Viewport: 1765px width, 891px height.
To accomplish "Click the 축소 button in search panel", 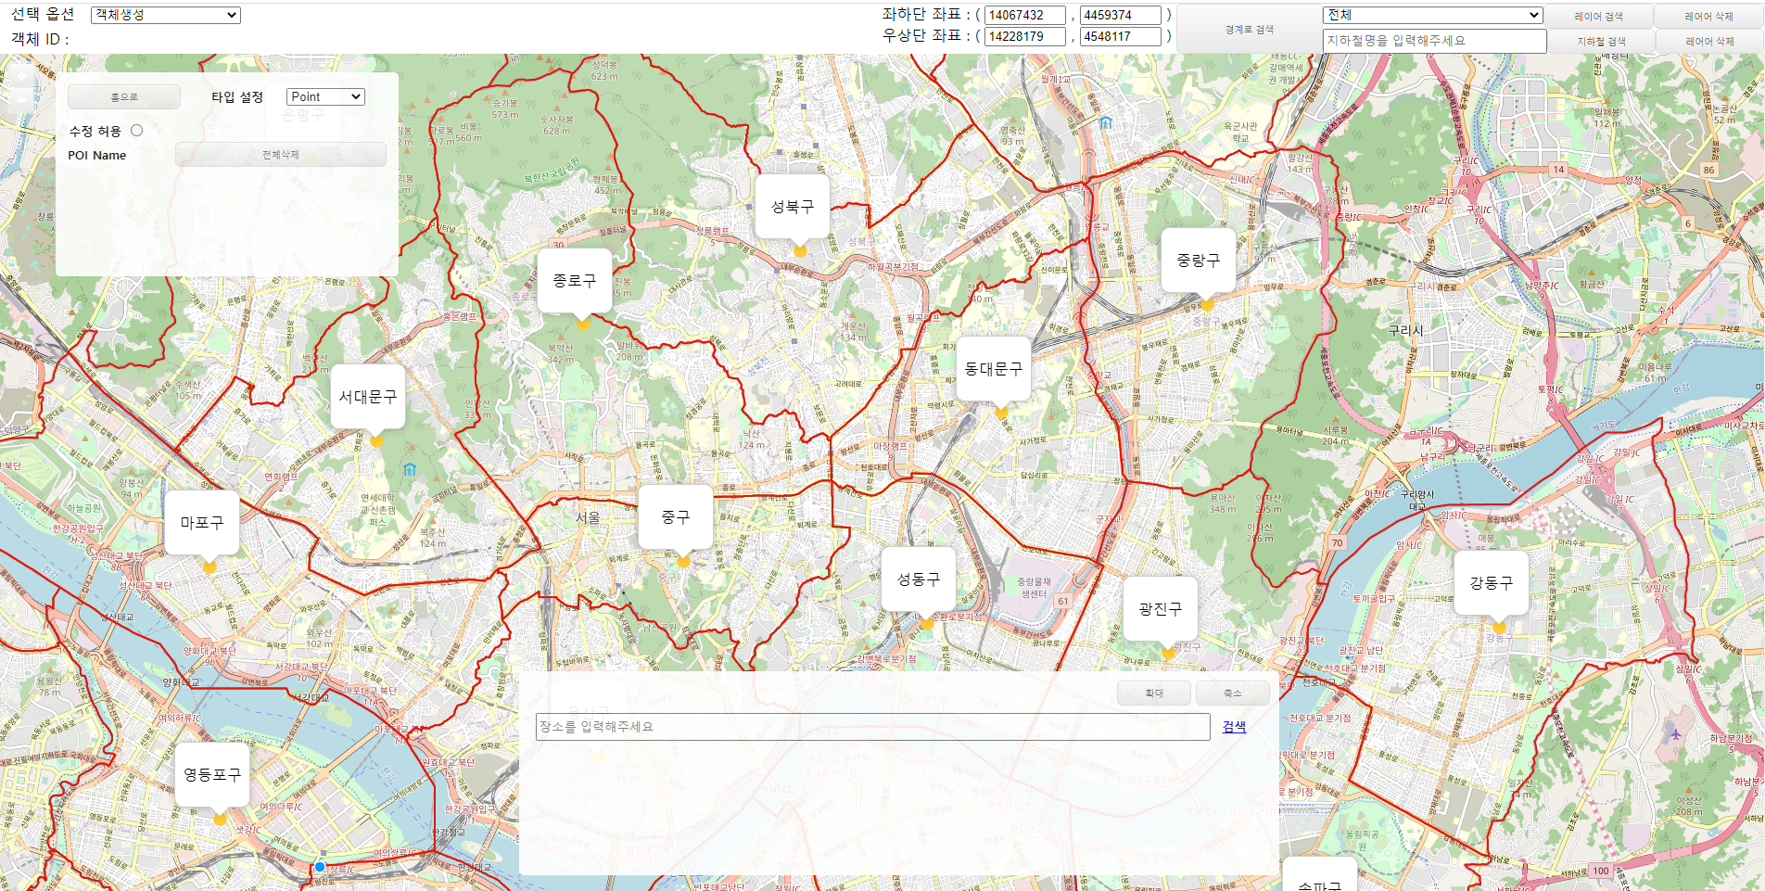I will (x=1233, y=693).
